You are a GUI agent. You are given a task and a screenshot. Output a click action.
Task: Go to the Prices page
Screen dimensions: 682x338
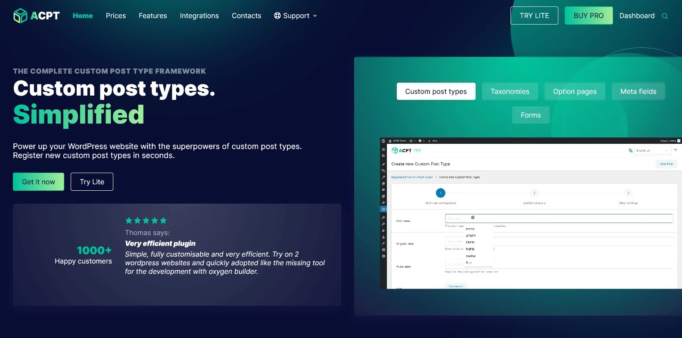click(x=116, y=16)
